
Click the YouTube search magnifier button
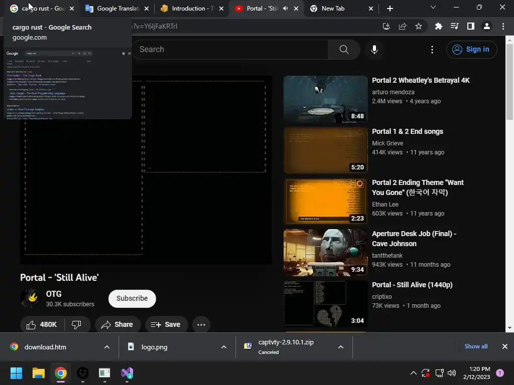[x=344, y=50]
